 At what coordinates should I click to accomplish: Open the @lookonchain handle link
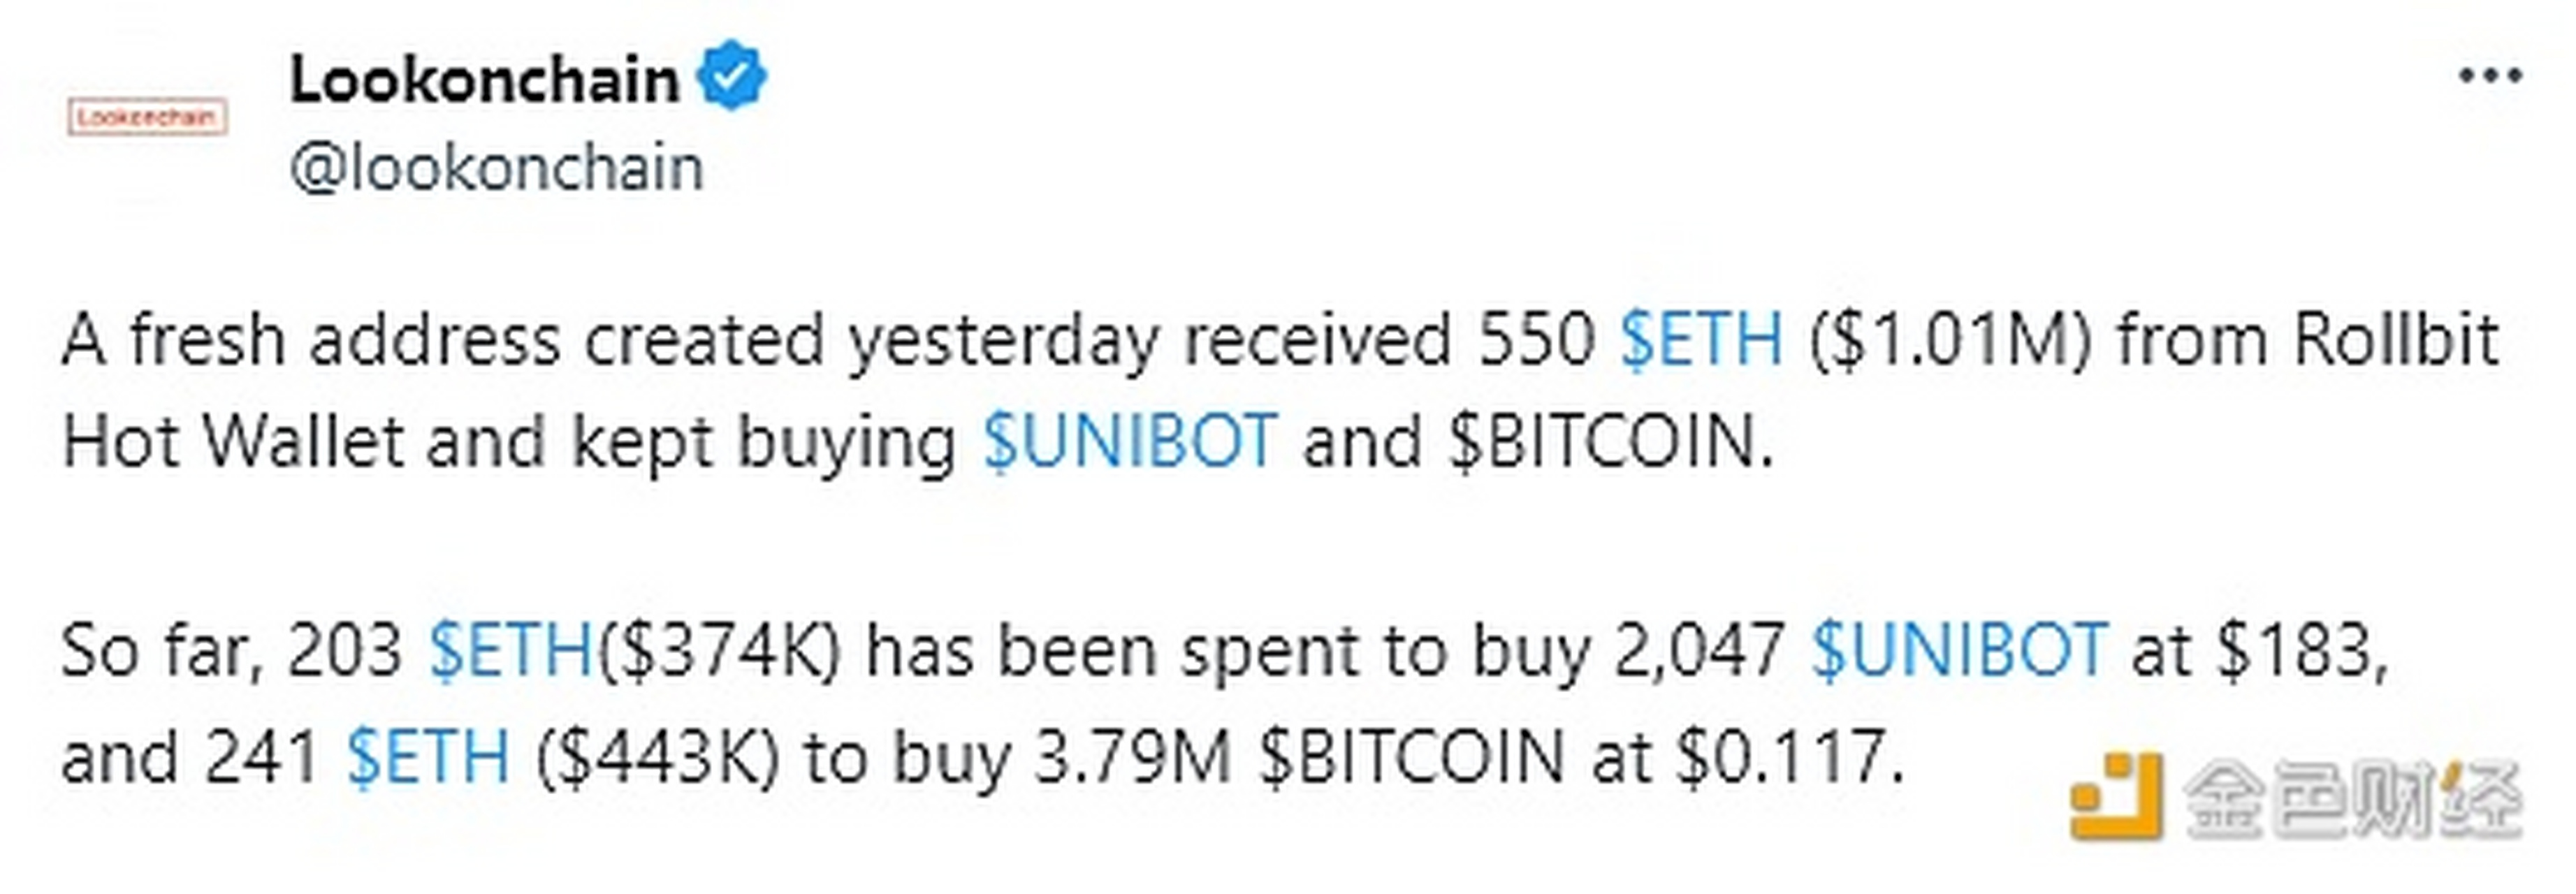[x=497, y=168]
